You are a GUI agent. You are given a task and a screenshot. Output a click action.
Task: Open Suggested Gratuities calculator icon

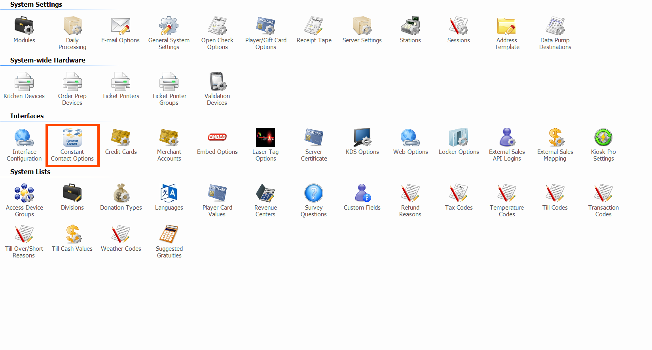(x=169, y=235)
